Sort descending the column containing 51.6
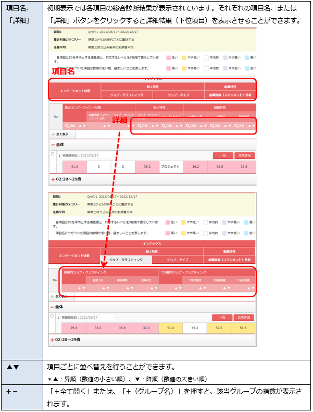 point(253,288)
